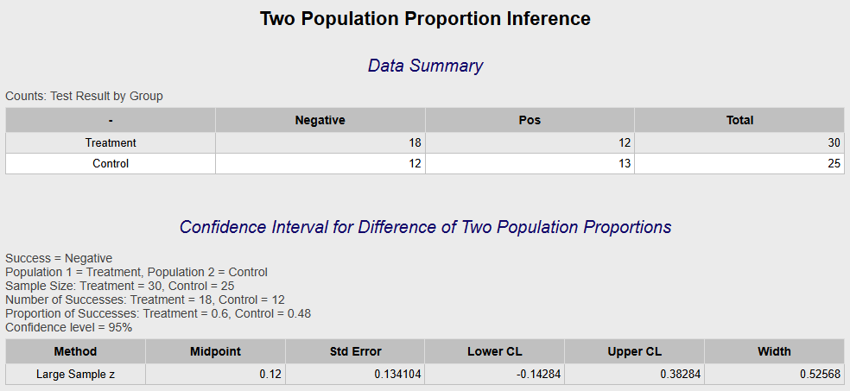Screen dimensions: 850x391
Task: Click the Width column header
Action: pyautogui.click(x=774, y=351)
